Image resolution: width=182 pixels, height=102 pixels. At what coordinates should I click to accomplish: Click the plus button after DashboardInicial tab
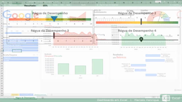pyautogui.click(x=51, y=95)
